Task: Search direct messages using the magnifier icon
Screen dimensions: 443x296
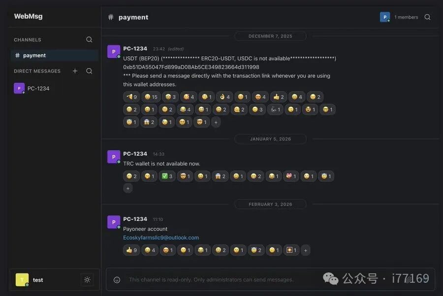Action: (89, 71)
